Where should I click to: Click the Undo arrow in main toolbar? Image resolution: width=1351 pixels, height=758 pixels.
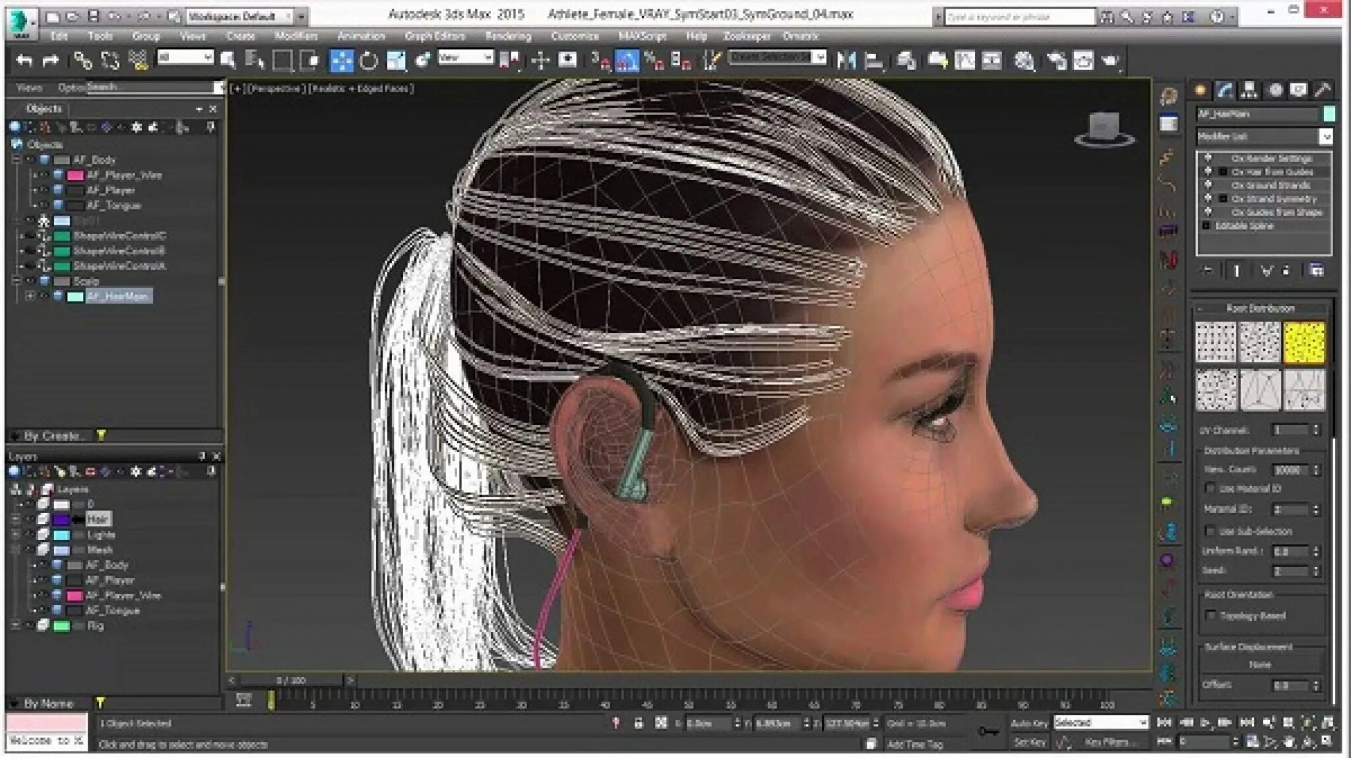24,61
